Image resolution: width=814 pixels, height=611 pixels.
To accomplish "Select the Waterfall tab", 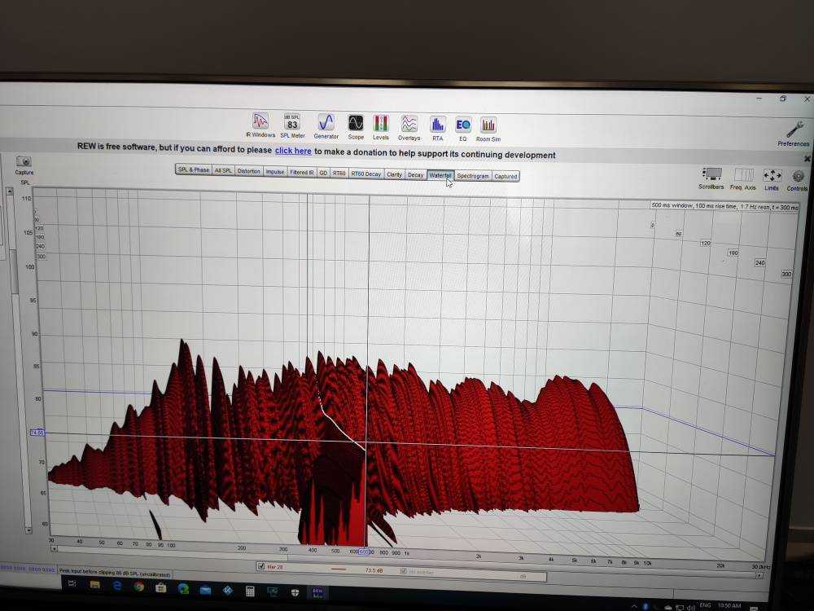I will click(x=440, y=175).
